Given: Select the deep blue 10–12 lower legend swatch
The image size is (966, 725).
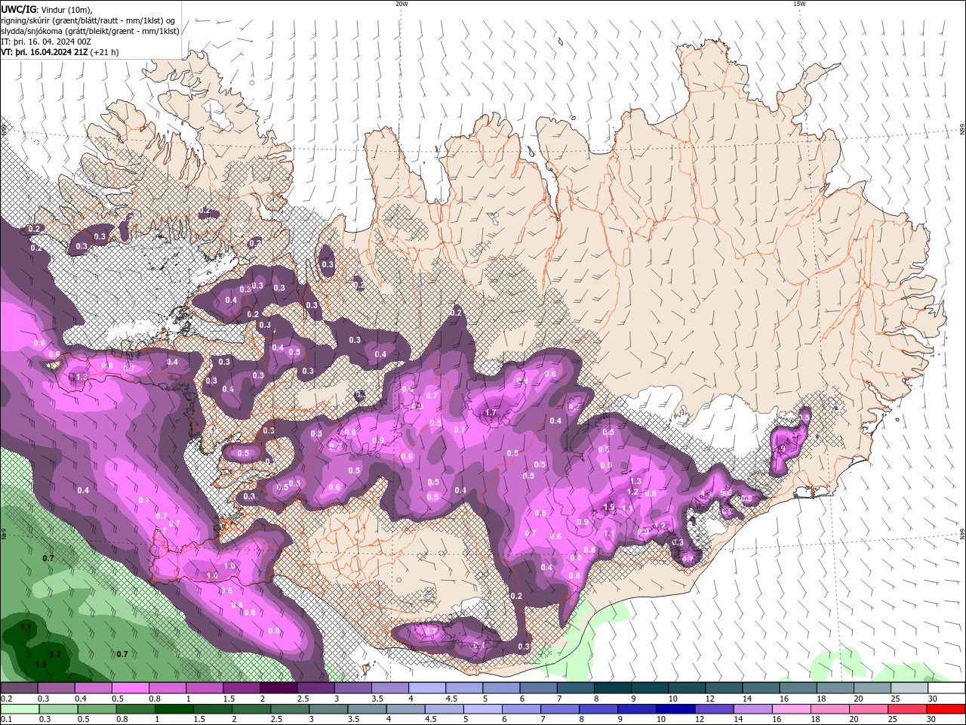Looking at the screenshot, I should click(676, 709).
